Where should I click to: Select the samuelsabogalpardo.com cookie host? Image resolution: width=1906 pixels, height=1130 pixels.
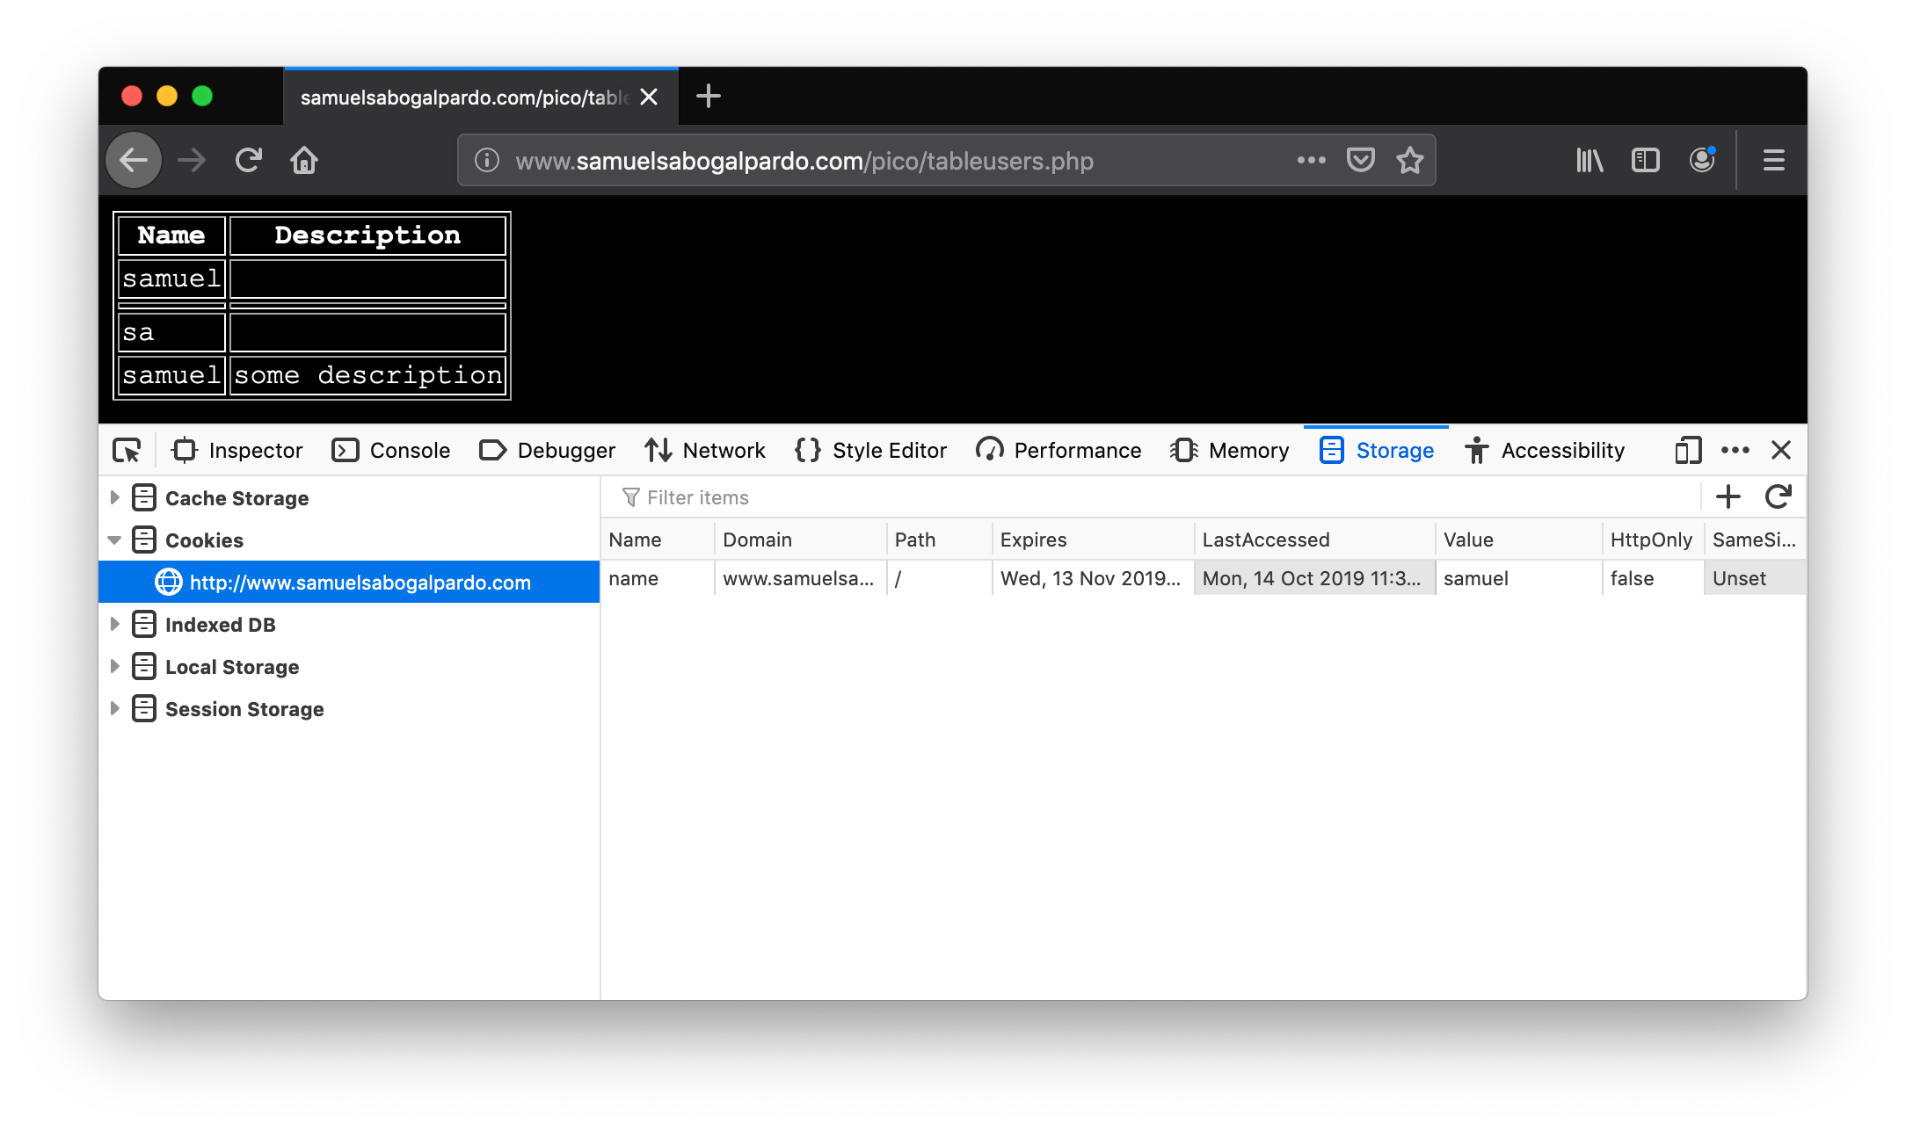click(359, 583)
